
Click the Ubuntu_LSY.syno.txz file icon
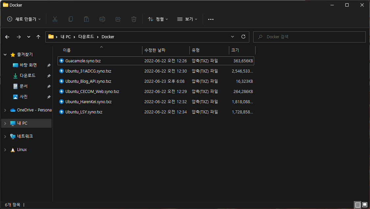(x=62, y=112)
